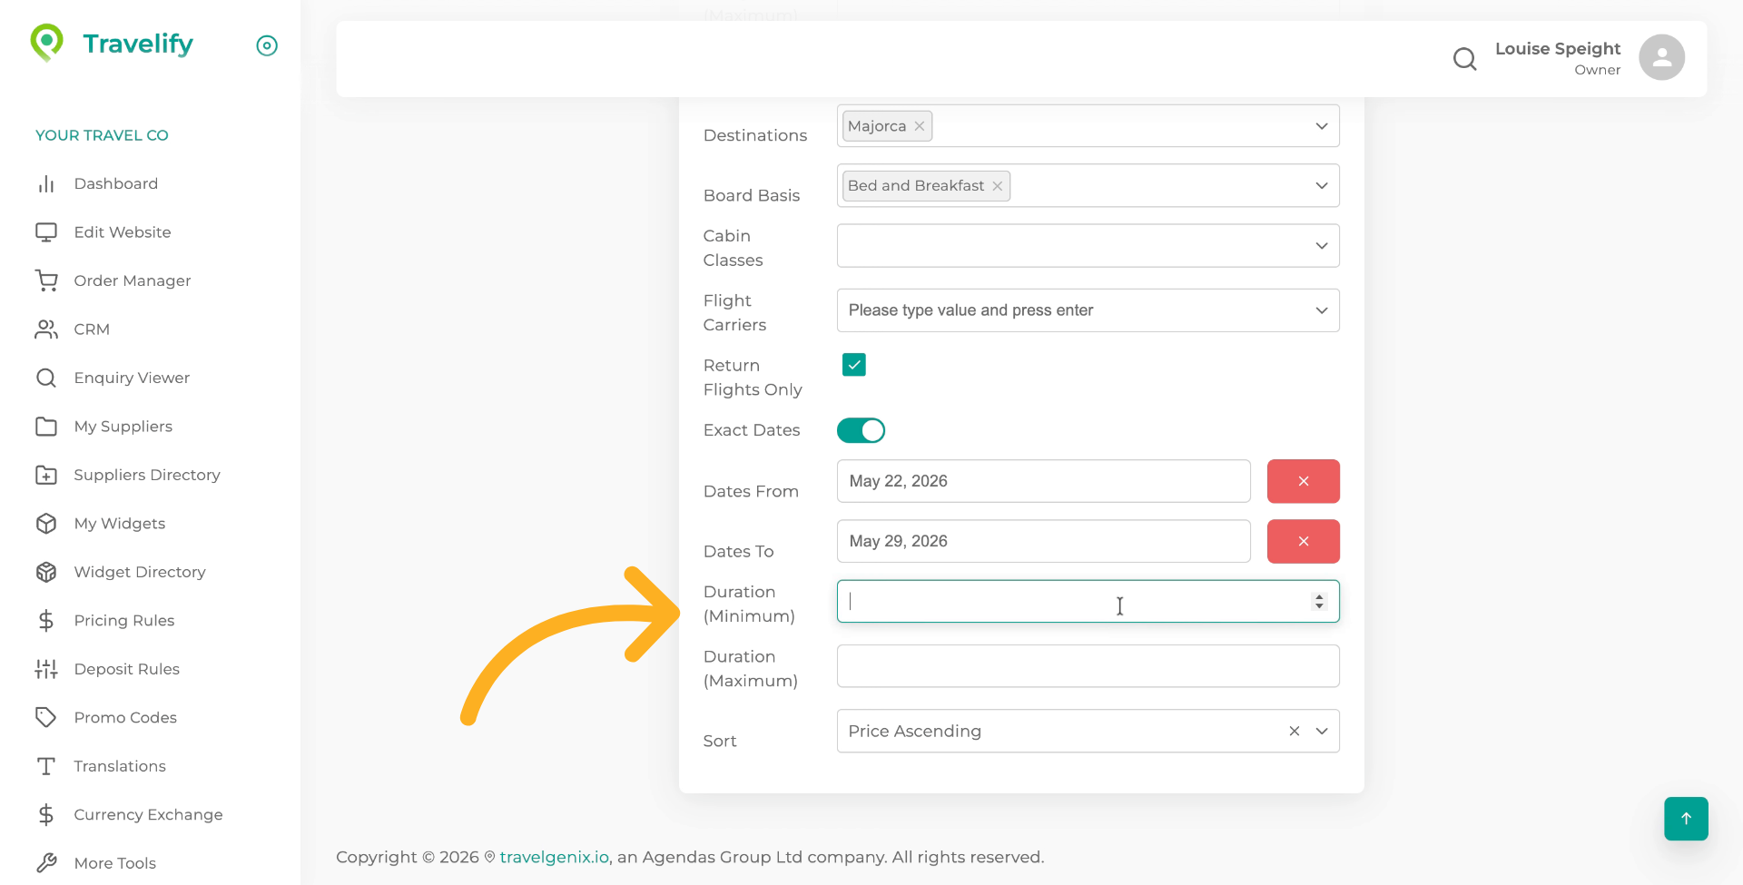Click the search magnifier icon in header

click(1464, 59)
